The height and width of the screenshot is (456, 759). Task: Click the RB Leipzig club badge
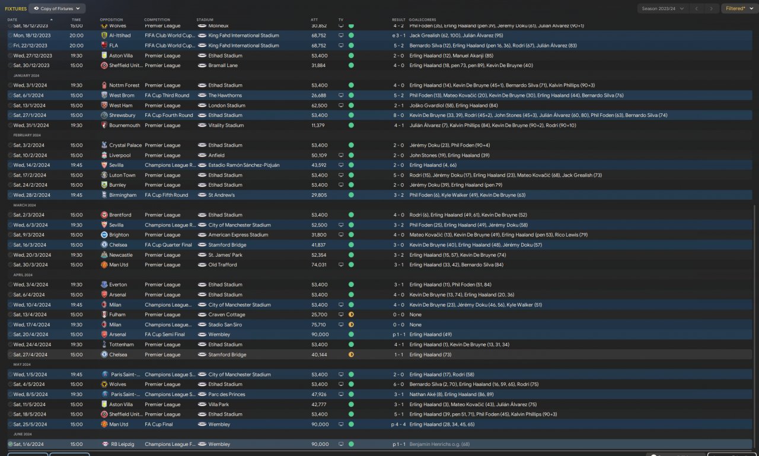[x=104, y=444]
